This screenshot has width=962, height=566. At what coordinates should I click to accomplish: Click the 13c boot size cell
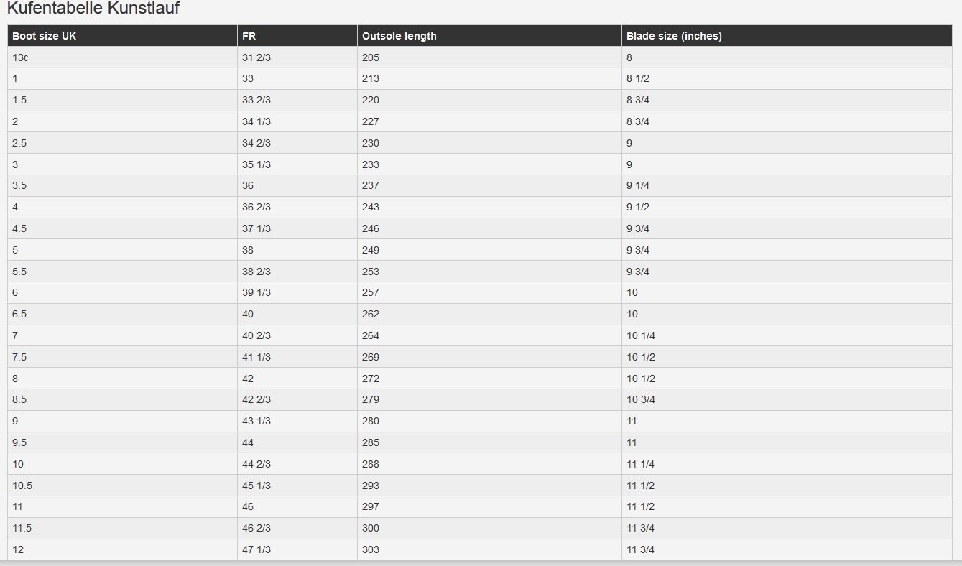click(20, 57)
